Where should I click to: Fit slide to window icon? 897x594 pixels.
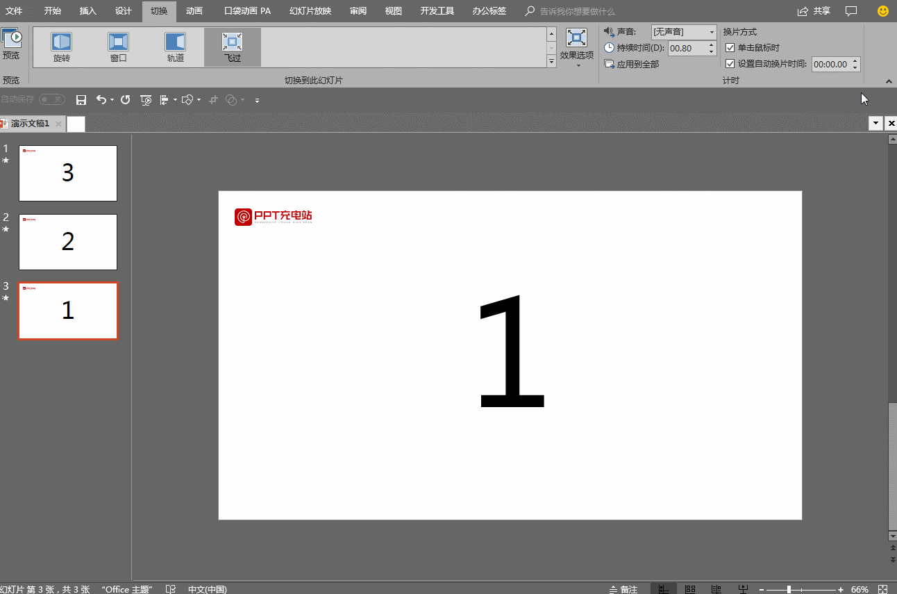click(883, 589)
